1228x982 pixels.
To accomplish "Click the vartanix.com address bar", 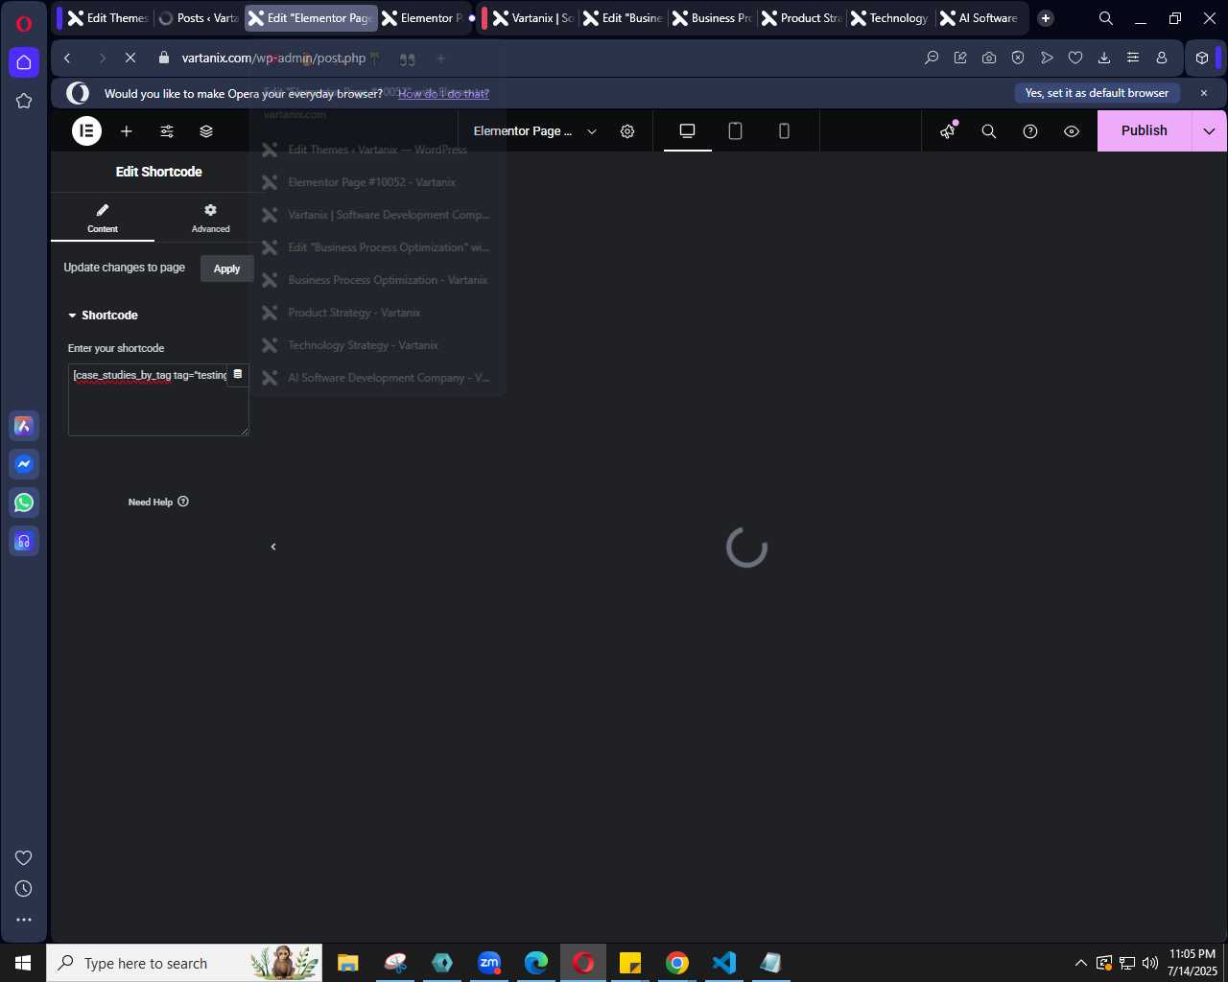I will coord(274,58).
